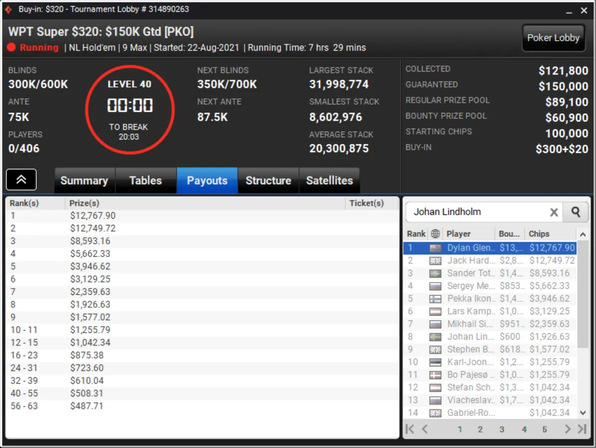This screenshot has height=448, width=596.
Task: Switch to the Tables tab
Action: tap(145, 181)
